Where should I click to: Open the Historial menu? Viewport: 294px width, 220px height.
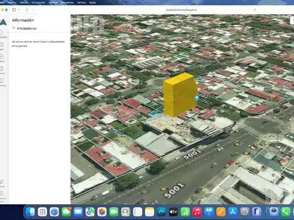tap(53, 2)
